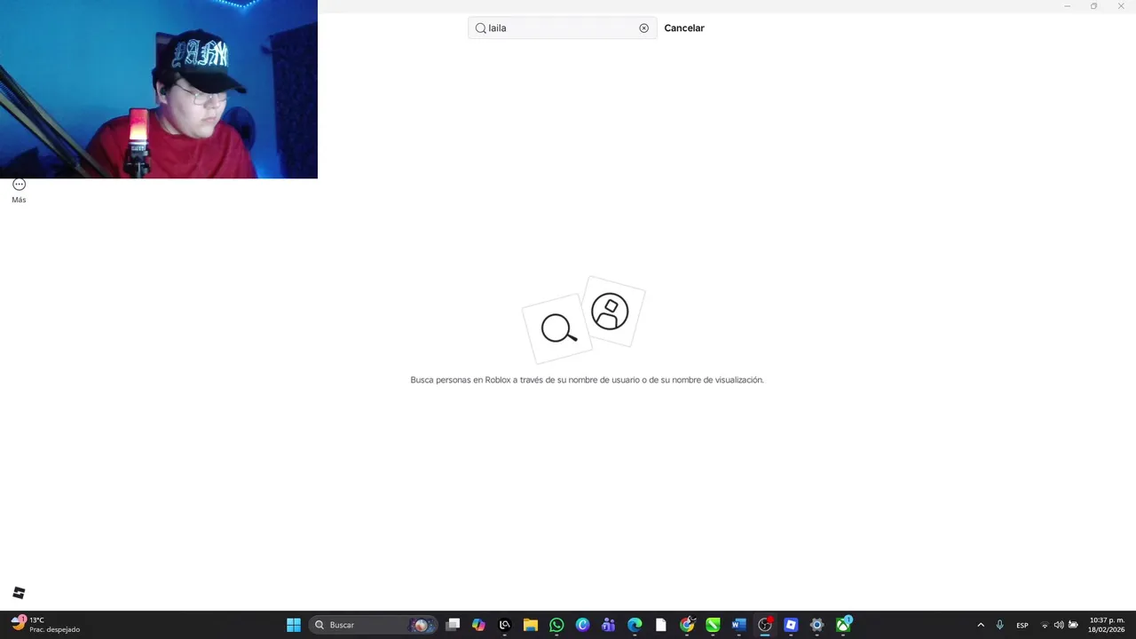Restore down the Roblox window
The height and width of the screenshot is (639, 1136).
(1093, 6)
